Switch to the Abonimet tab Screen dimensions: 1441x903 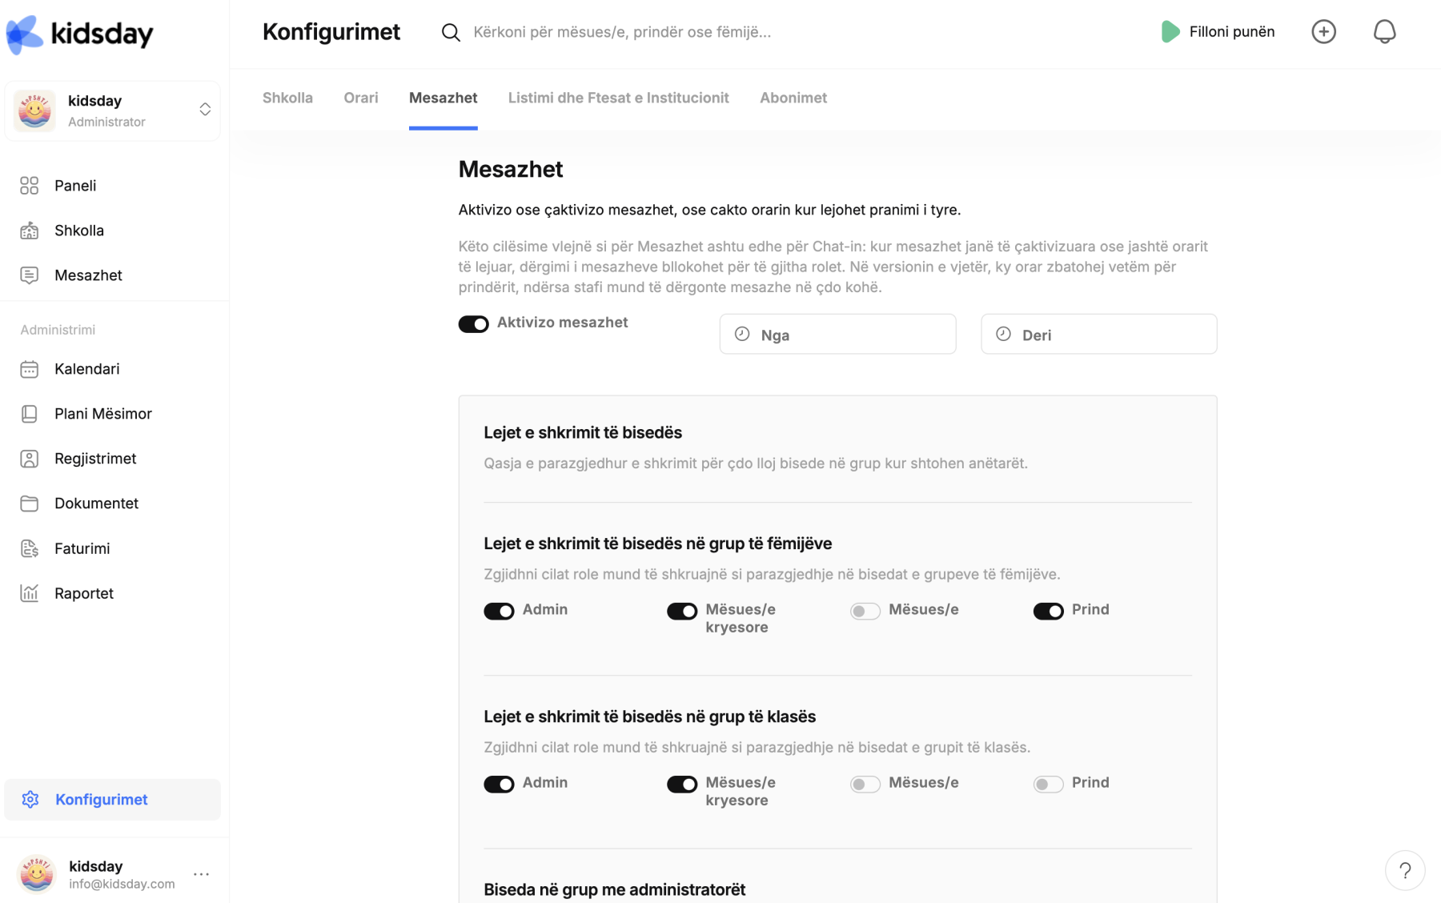coord(793,98)
